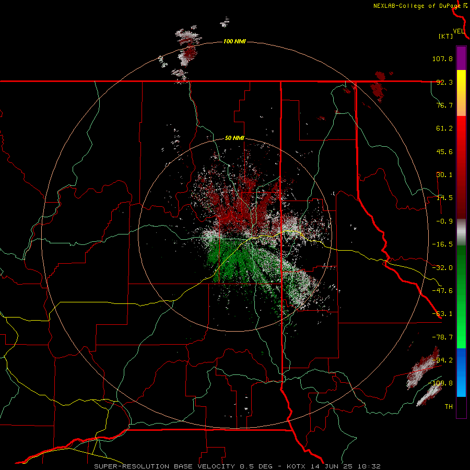The width and height of the screenshot is (470, 470).
Task: Click the 76.7 scale value
Action: [x=444, y=105]
